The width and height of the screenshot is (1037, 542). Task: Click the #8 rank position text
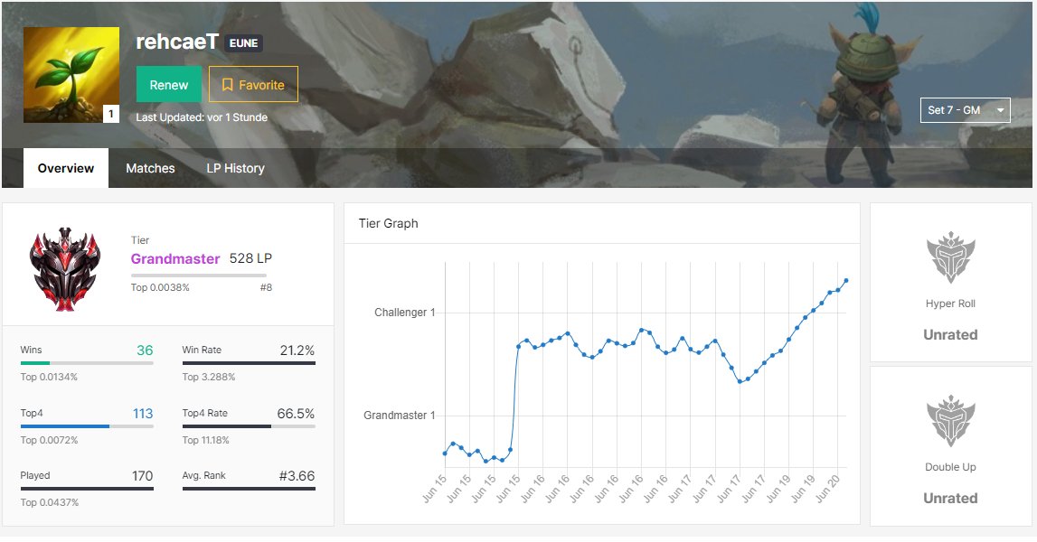pos(266,287)
